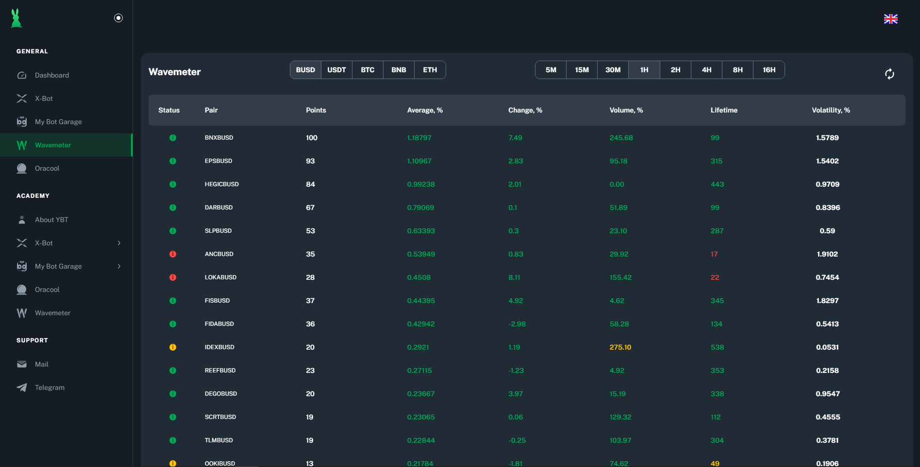Select the 1H timeframe
Viewport: 920px width, 467px height.
pyautogui.click(x=644, y=70)
